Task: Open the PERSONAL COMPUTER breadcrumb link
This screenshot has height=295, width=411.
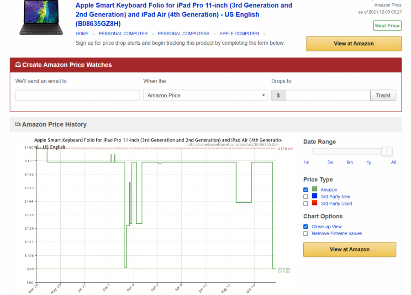Action: [123, 34]
